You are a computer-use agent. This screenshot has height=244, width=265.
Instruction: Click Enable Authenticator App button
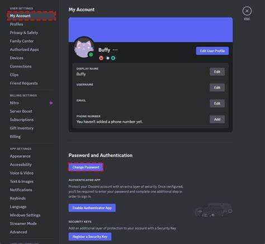click(x=92, y=208)
